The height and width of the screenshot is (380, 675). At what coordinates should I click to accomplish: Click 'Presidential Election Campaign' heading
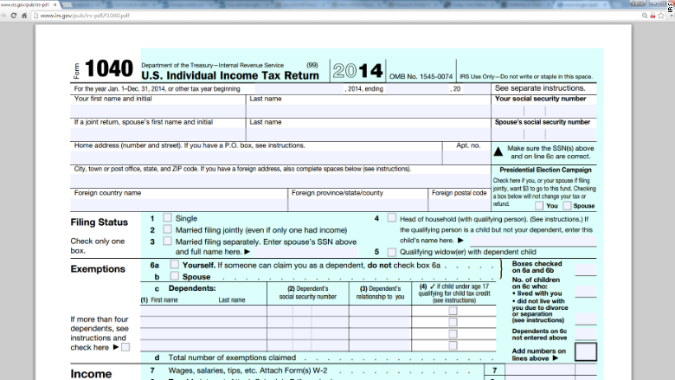545,170
